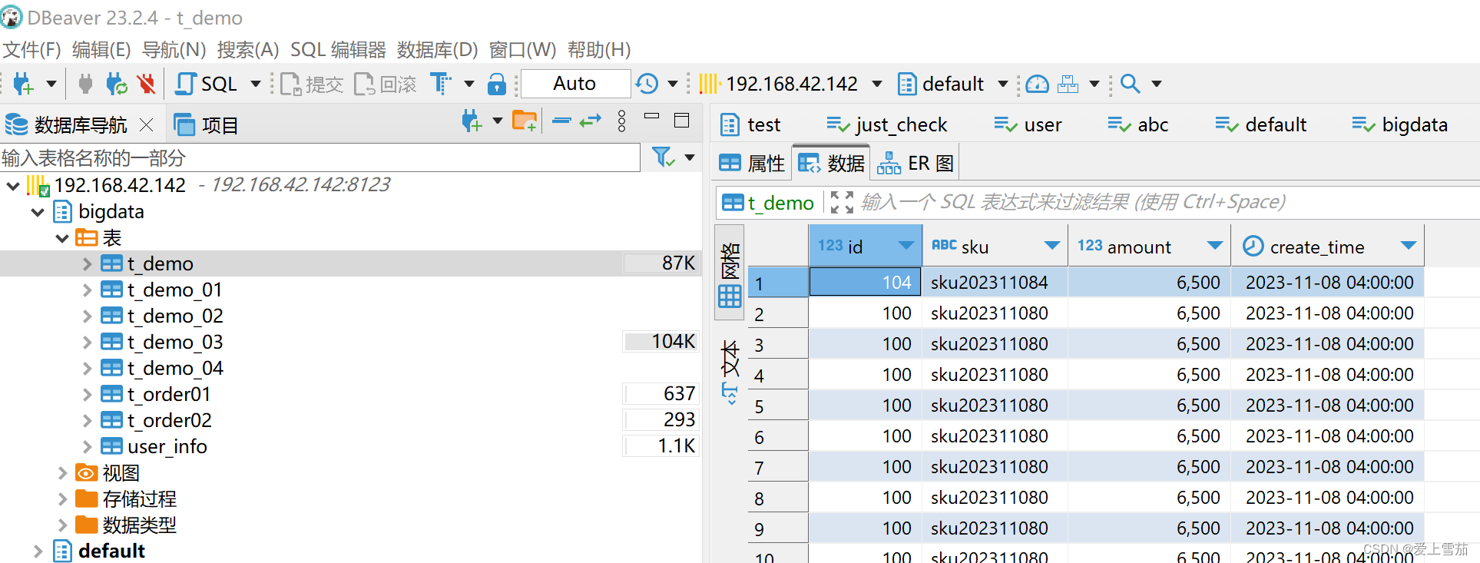The height and width of the screenshot is (563, 1480).
Task: Open the SQL 编辑器 menu
Action: point(338,50)
